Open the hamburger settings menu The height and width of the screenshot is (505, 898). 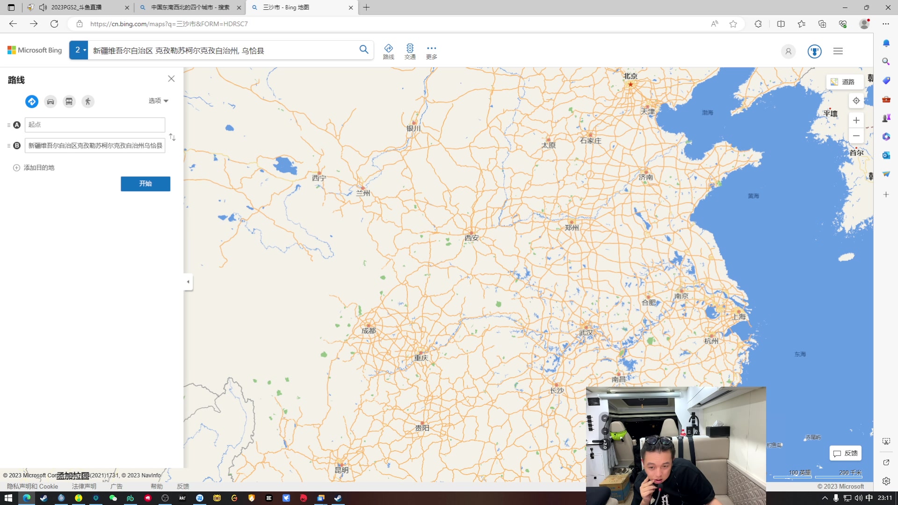838,51
